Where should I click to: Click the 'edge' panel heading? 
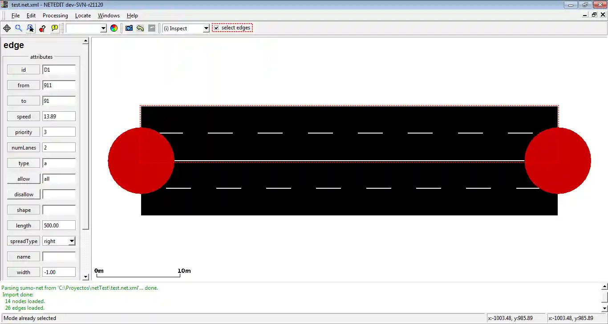tap(14, 45)
